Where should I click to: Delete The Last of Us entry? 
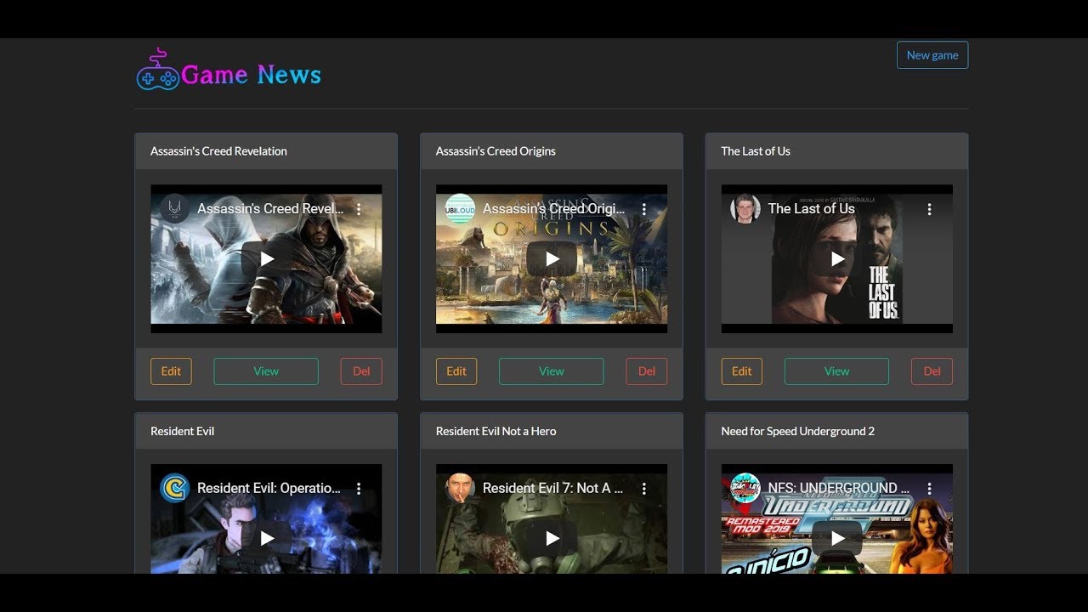click(932, 371)
